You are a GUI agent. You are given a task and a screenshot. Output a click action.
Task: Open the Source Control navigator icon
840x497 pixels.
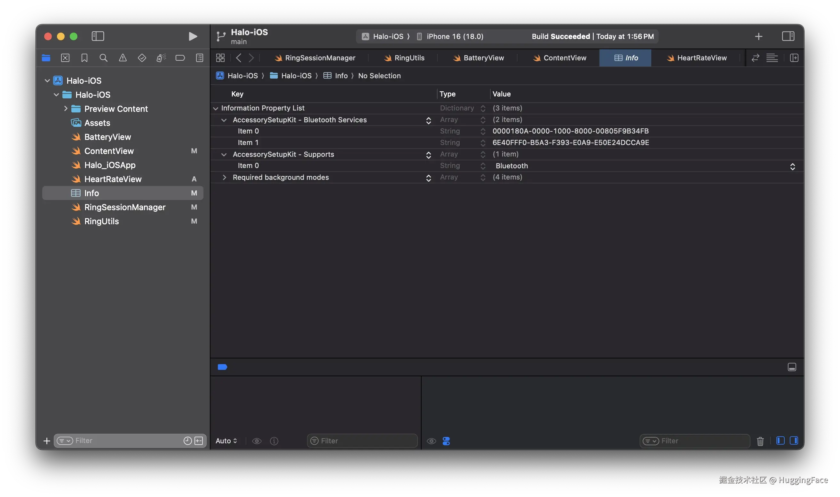pos(65,58)
